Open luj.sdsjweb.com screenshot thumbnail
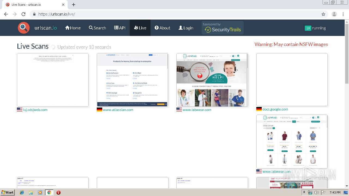Image resolution: width=349 pixels, height=196 pixels. pyautogui.click(x=53, y=80)
